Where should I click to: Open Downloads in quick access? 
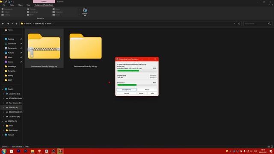coord(12,44)
